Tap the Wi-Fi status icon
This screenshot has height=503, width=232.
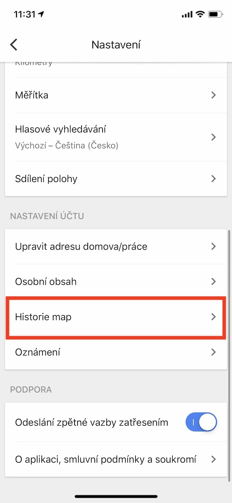pyautogui.click(x=201, y=14)
